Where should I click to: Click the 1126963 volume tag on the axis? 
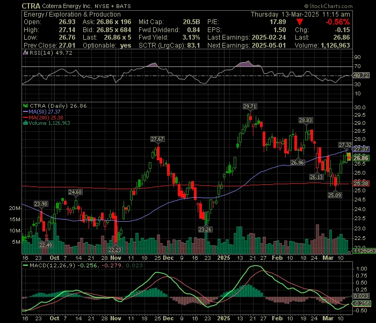click(364, 251)
